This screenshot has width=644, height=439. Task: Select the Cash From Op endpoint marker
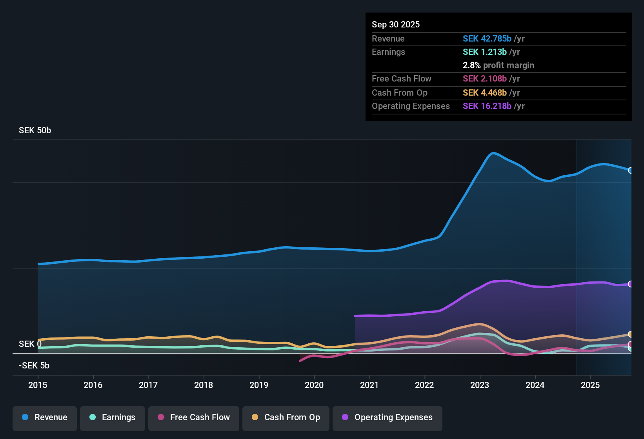tap(631, 334)
